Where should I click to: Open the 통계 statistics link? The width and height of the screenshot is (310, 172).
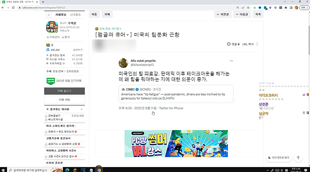(x=66, y=37)
